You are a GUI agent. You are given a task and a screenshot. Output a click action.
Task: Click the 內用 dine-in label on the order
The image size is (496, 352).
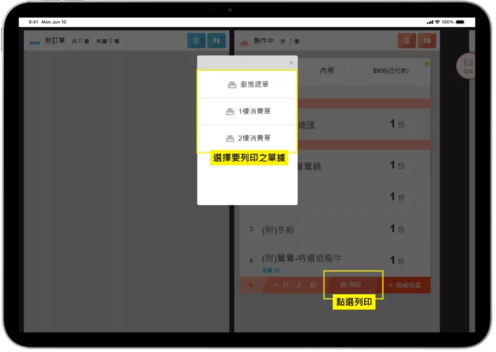327,71
